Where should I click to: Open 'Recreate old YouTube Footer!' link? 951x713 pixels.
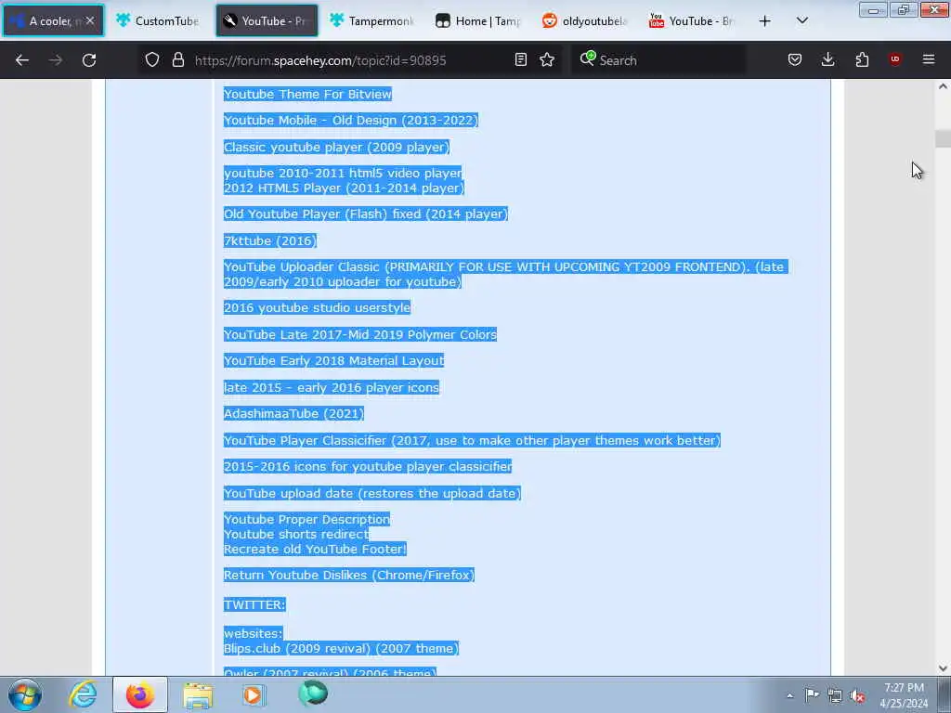[315, 550]
